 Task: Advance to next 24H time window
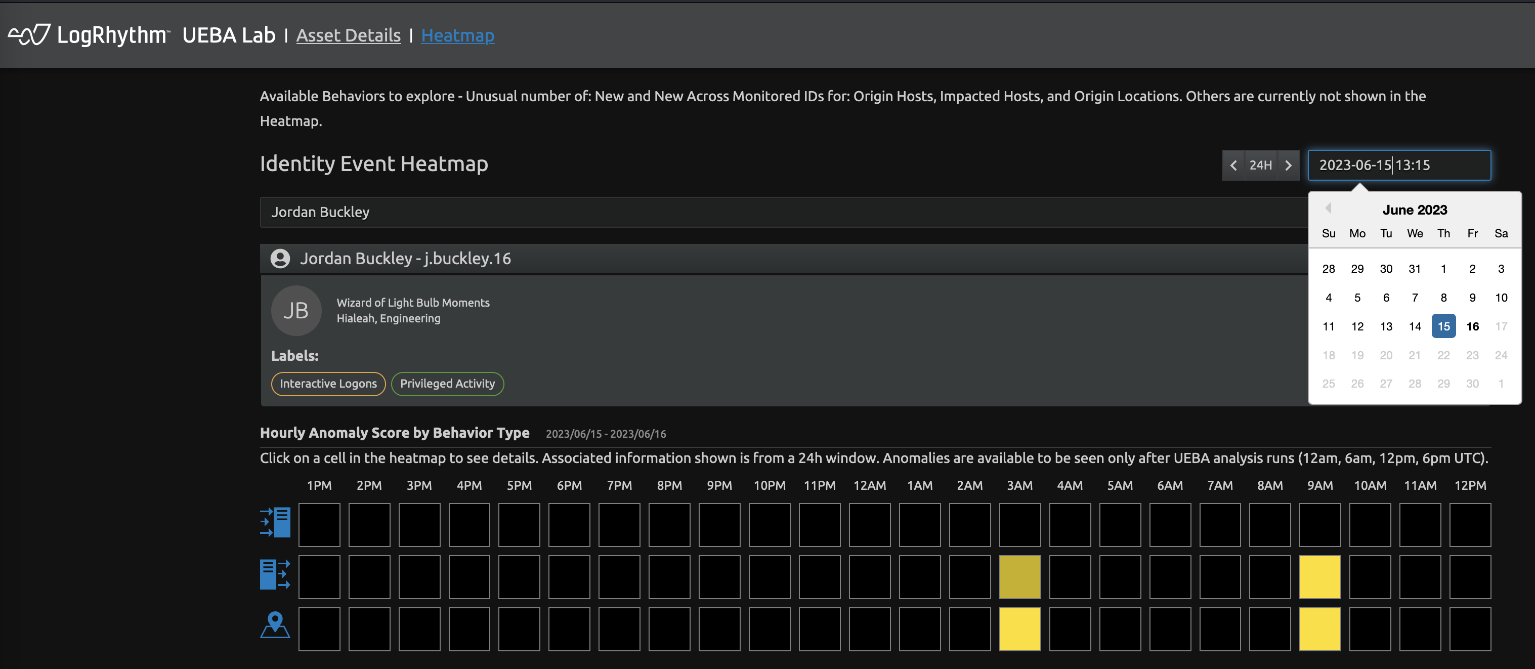pos(1288,165)
